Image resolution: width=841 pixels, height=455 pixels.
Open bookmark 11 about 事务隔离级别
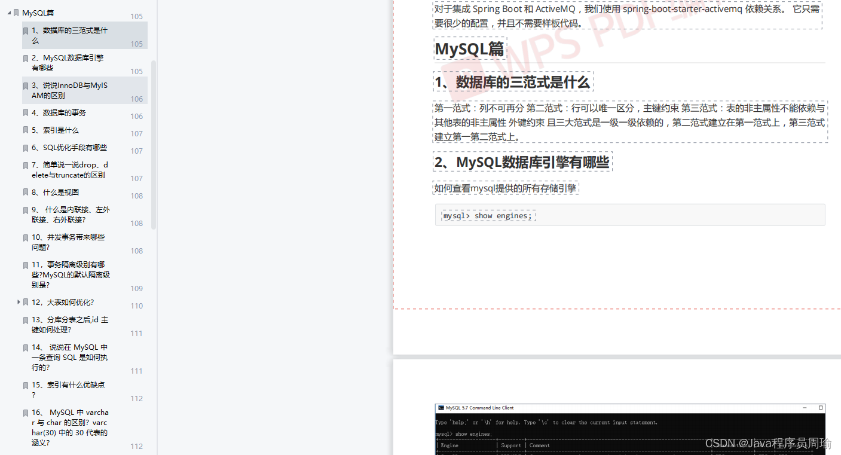[71, 274]
